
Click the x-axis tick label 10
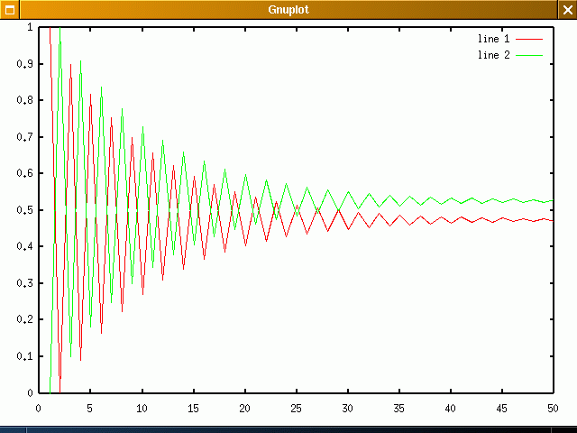coord(142,408)
